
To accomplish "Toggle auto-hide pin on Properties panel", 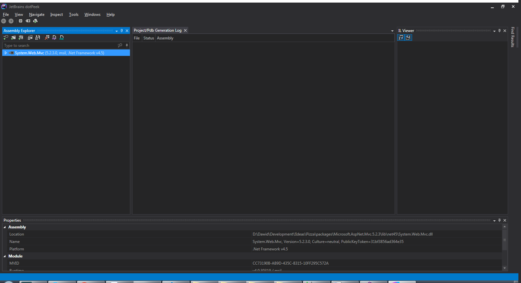I will click(499, 220).
